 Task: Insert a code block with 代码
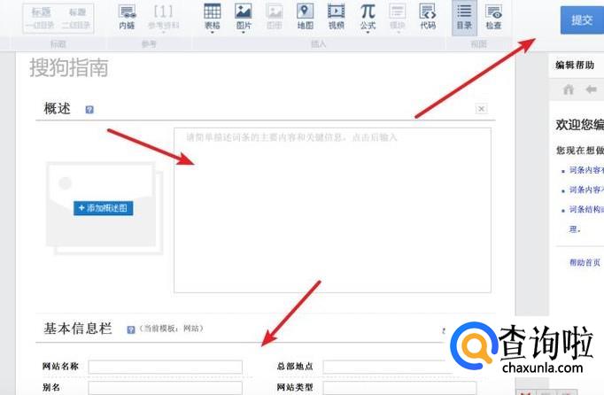[428, 17]
